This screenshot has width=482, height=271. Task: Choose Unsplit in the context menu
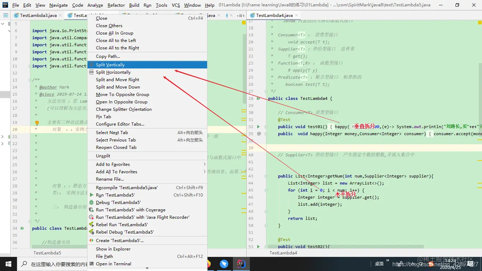tap(147, 156)
